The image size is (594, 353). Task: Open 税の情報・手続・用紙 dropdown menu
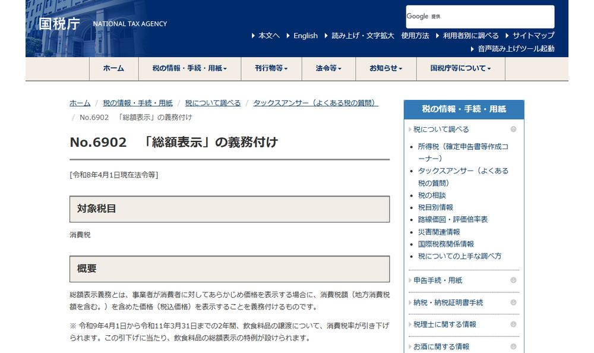coord(190,68)
